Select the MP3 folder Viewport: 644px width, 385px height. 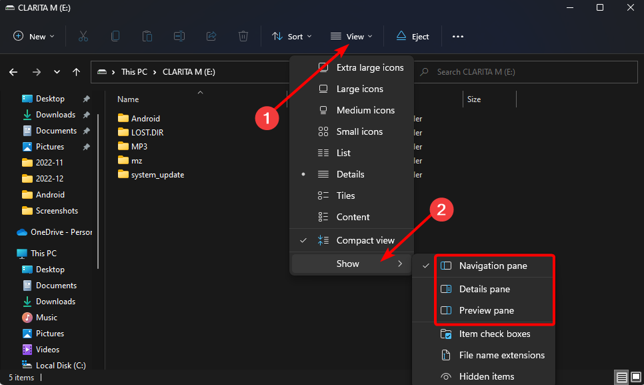click(x=132, y=146)
